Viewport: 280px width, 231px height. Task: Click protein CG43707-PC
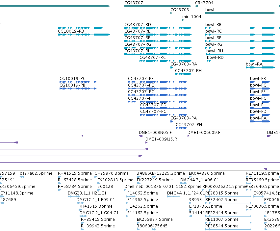coord(164,115)
